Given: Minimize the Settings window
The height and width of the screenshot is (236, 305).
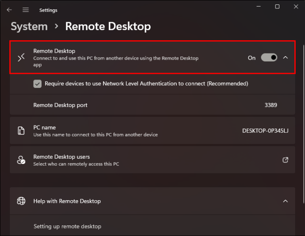Looking at the screenshot, I should click(259, 7).
